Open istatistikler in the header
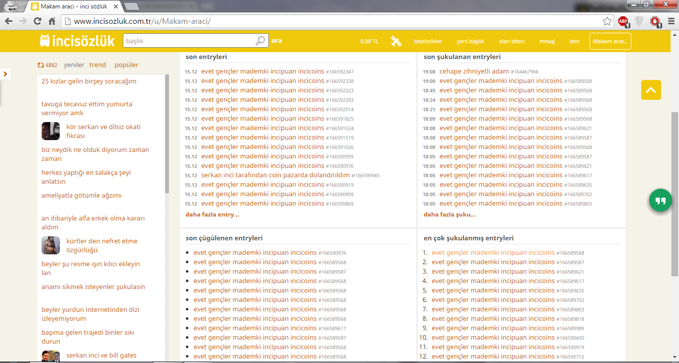This screenshot has height=363, width=679. [428, 41]
